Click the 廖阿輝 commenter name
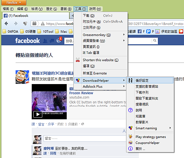The image size is (184, 158). (x=48, y=148)
